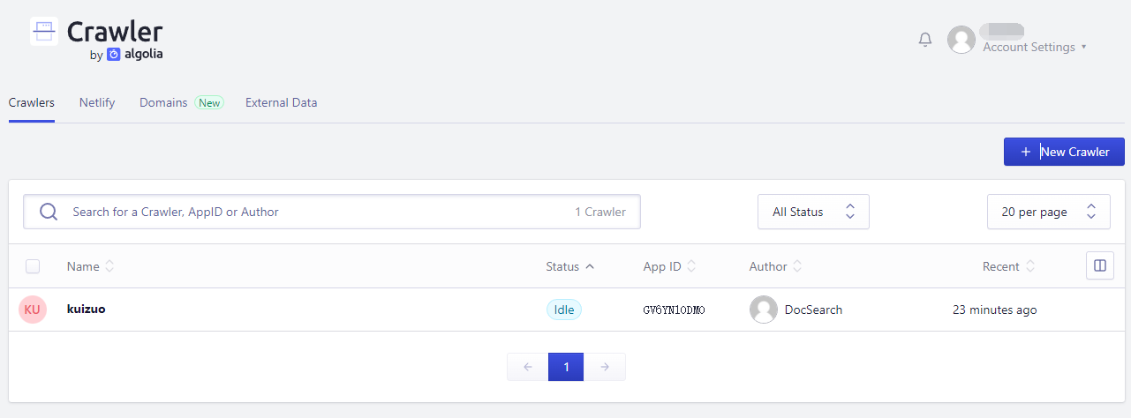The width and height of the screenshot is (1131, 418).
Task: Go to previous page arrow
Action: (x=527, y=367)
